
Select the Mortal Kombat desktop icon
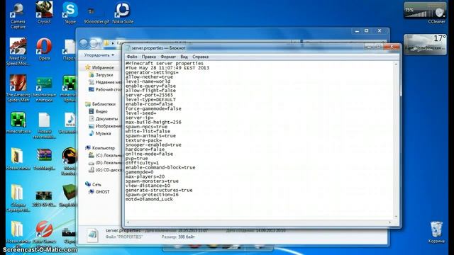(69, 161)
